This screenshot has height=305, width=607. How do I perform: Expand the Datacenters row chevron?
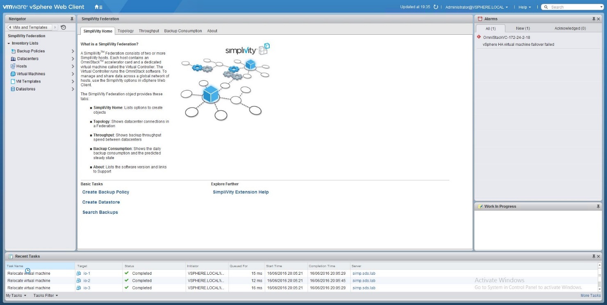tap(73, 59)
